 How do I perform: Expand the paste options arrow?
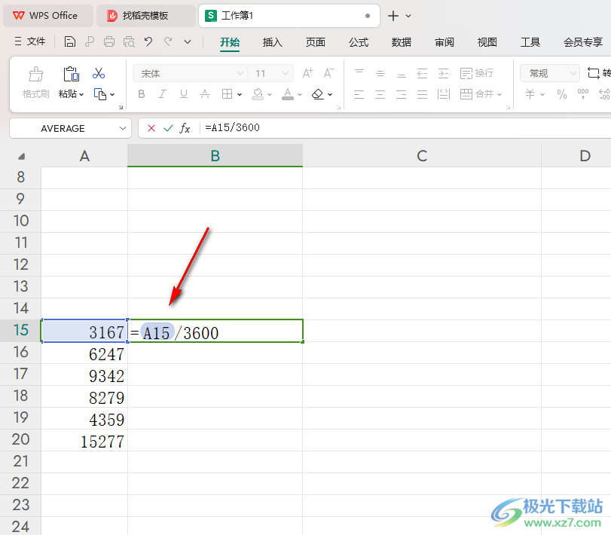81,94
